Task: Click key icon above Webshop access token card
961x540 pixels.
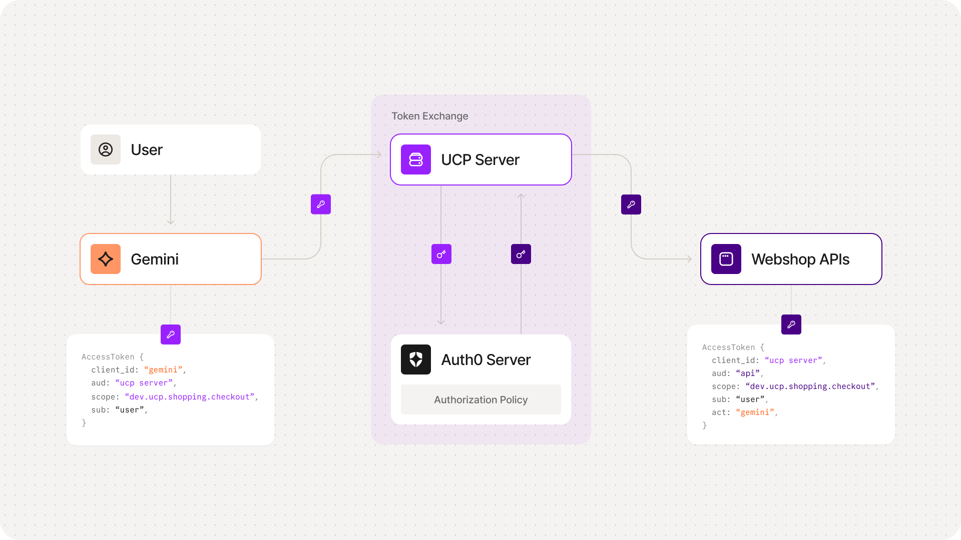Action: [x=791, y=324]
